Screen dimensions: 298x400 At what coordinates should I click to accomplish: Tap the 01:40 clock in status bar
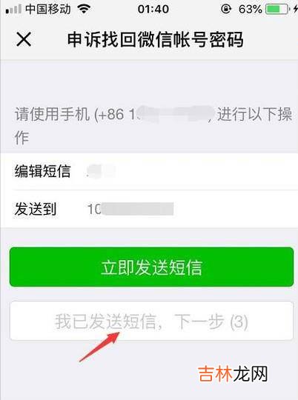click(153, 10)
